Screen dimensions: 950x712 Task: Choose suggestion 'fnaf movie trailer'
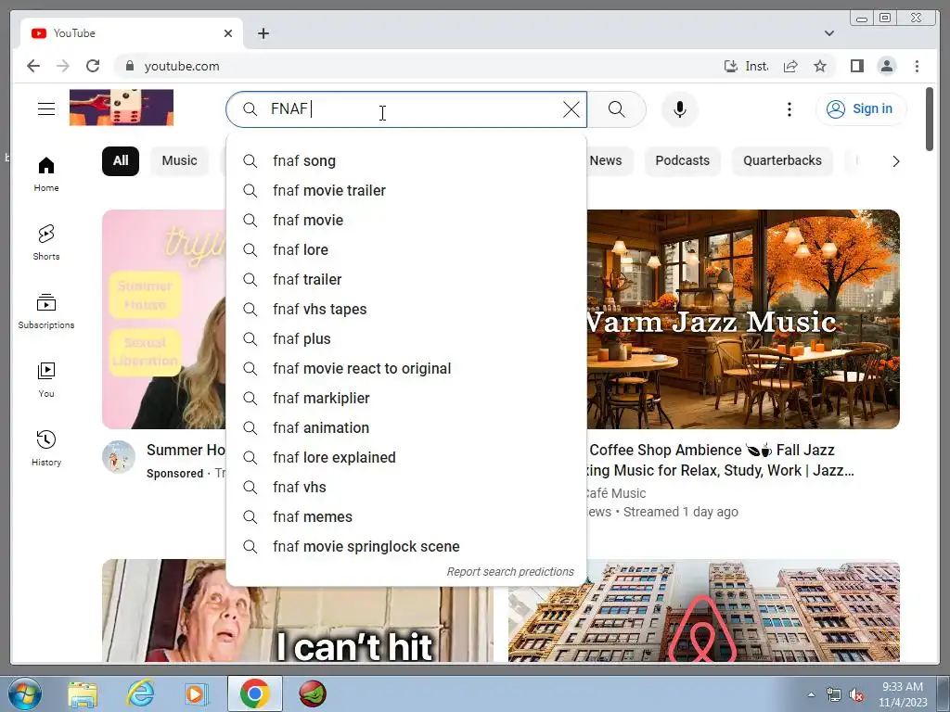point(406,191)
